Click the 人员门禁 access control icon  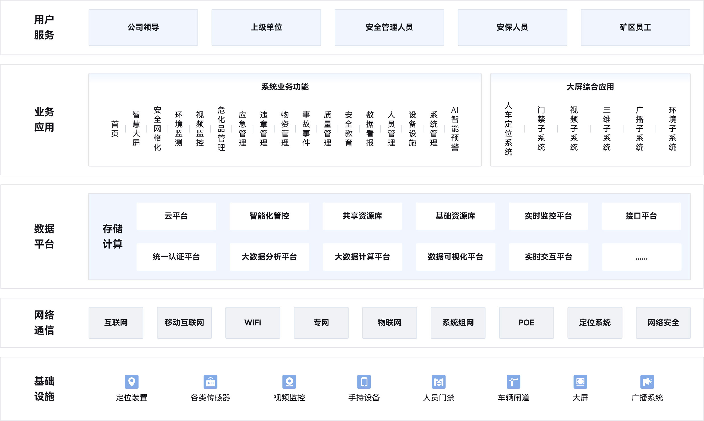click(x=439, y=382)
